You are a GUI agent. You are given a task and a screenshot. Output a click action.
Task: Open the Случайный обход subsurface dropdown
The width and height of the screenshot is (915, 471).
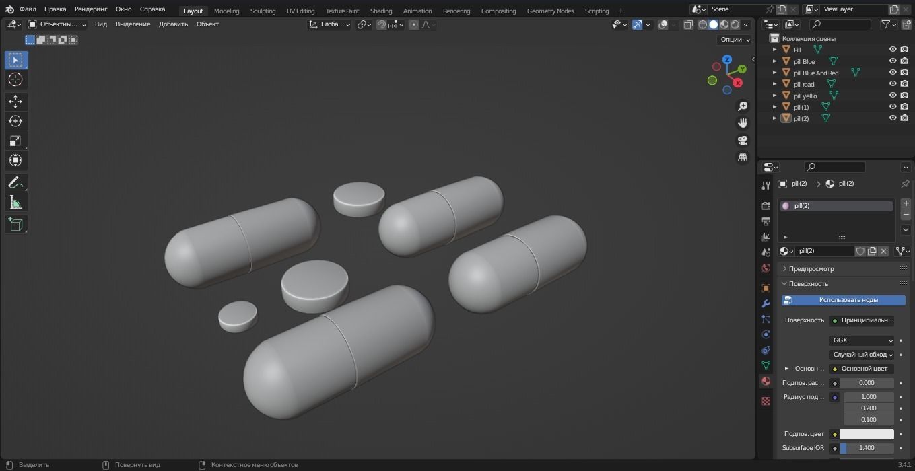coord(862,355)
